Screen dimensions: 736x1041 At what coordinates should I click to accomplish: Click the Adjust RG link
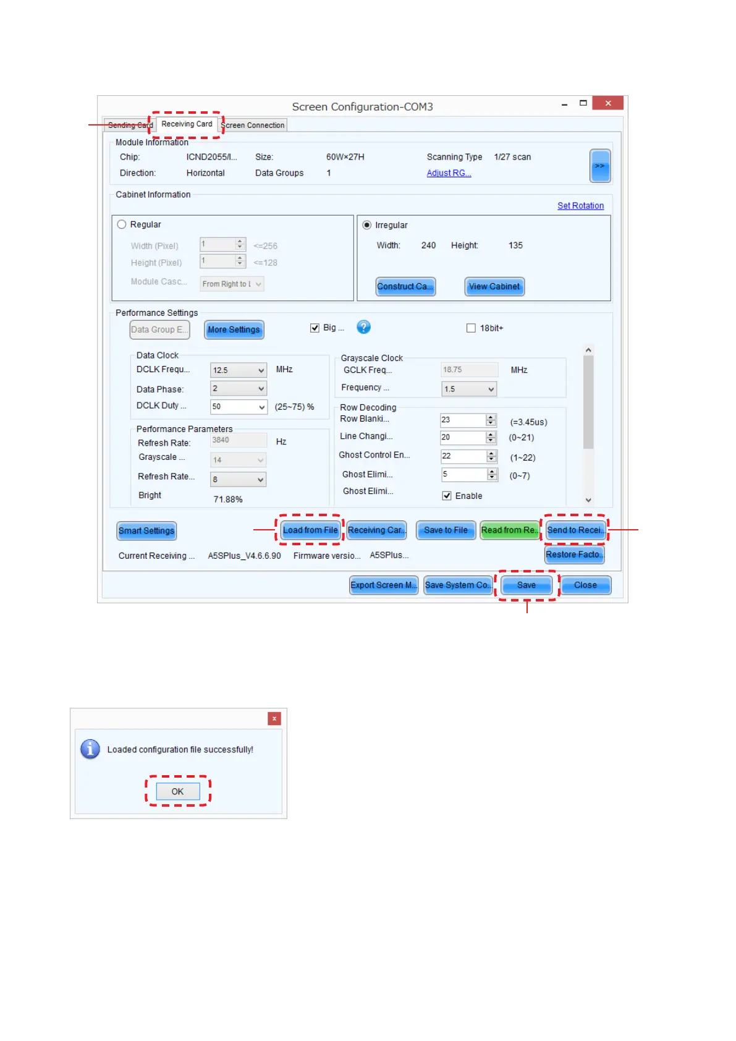pos(449,173)
